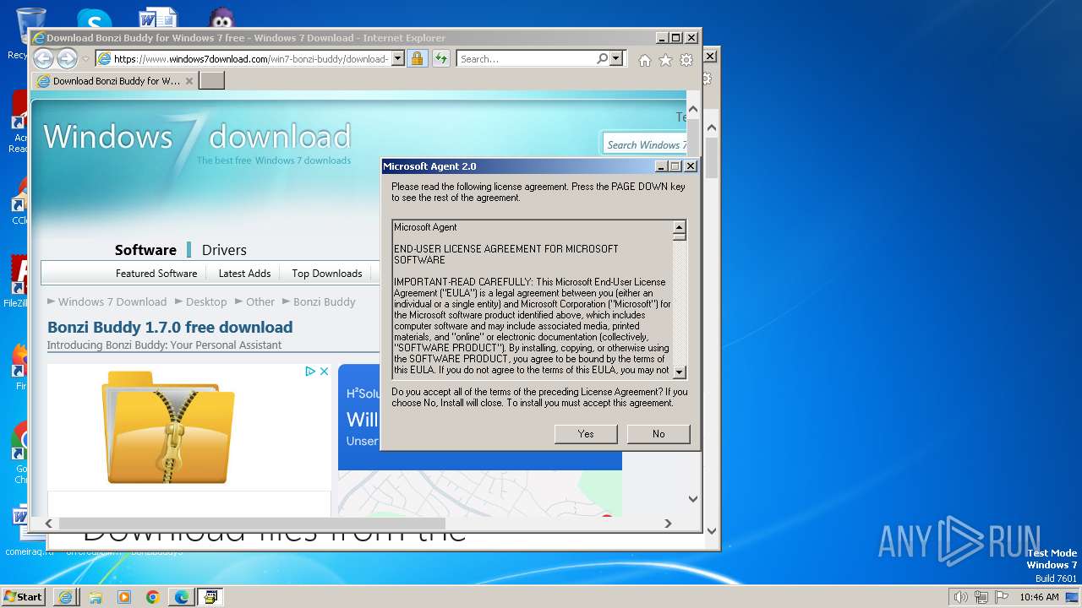Close the zip folder ad with X
1082x608 pixels.
324,371
